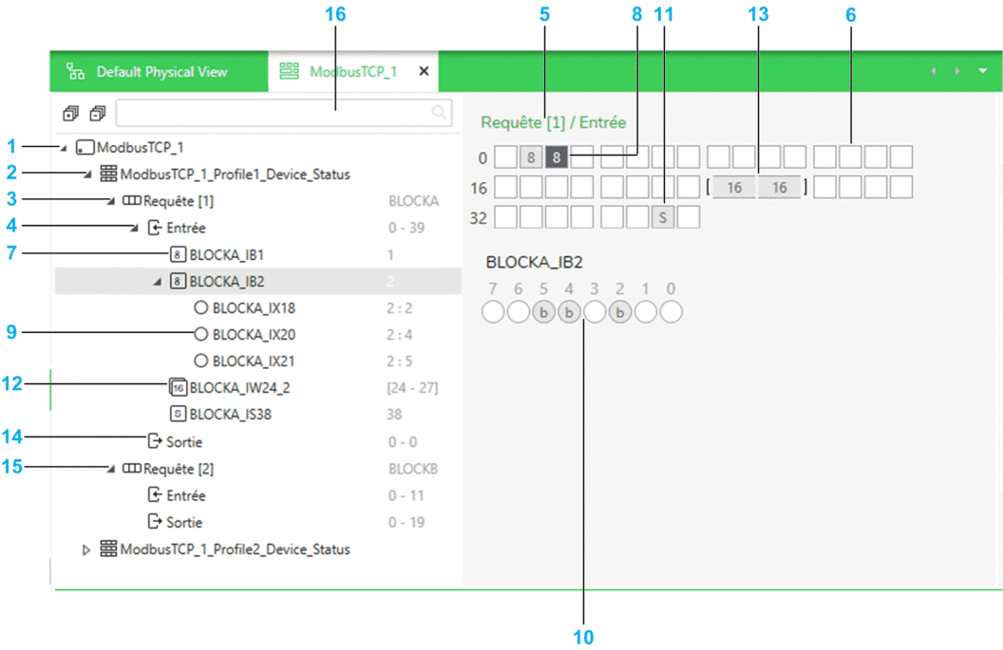Click the search magnifier icon
The image size is (1003, 650).
point(439,113)
